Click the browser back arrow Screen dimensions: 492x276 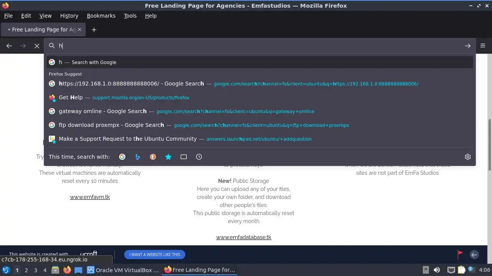click(x=9, y=46)
